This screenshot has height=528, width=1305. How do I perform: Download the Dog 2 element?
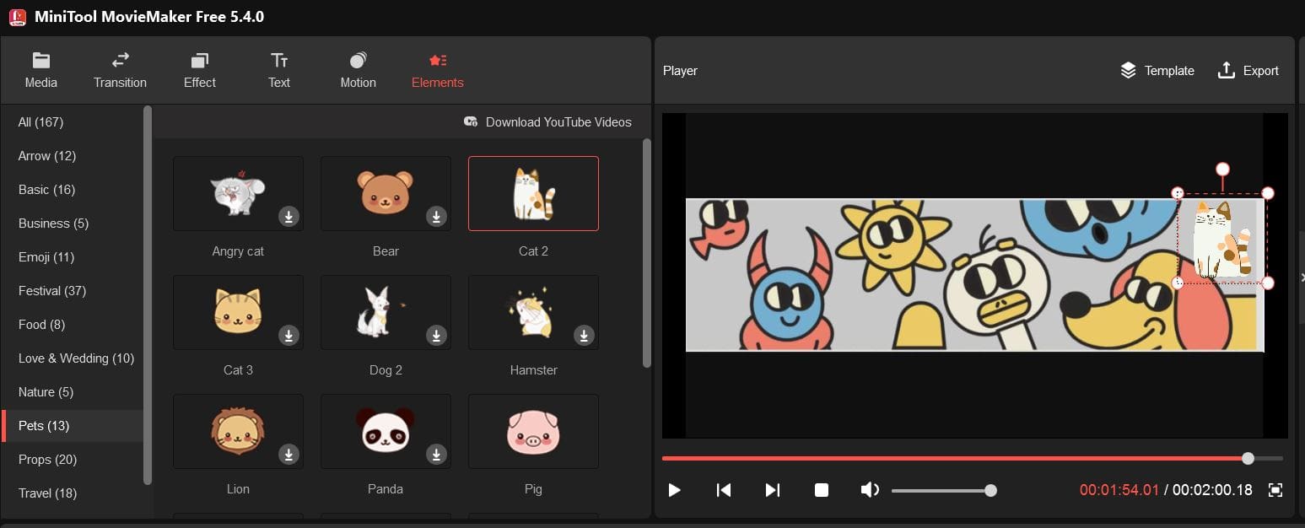[436, 336]
